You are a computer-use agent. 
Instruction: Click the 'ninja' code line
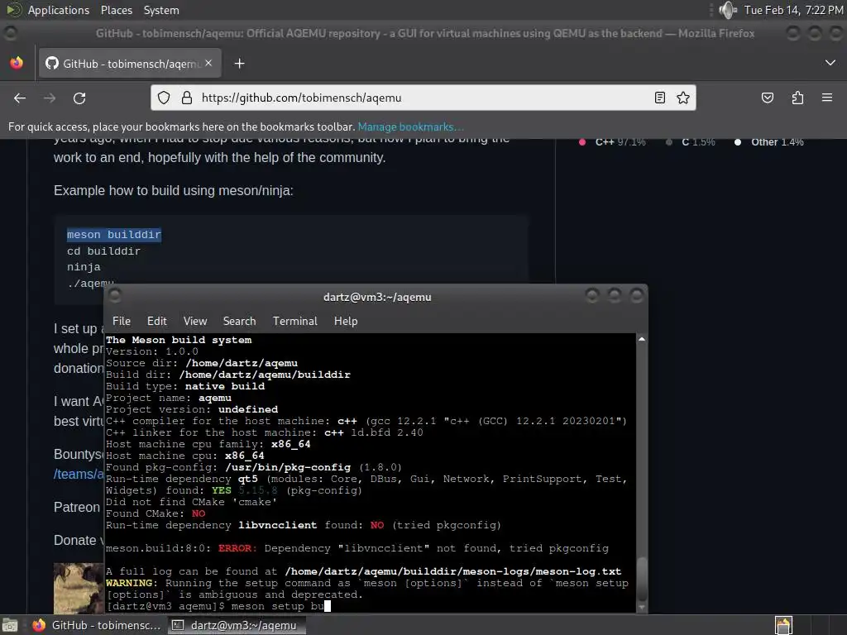(x=84, y=267)
